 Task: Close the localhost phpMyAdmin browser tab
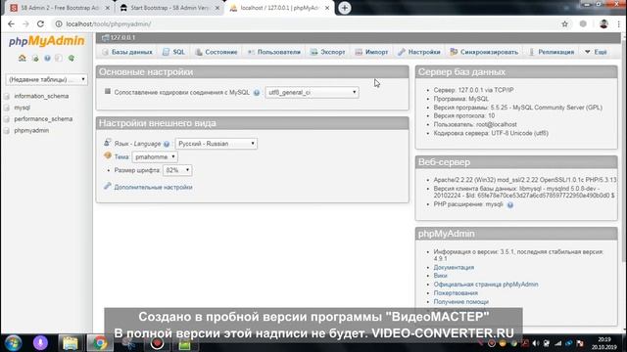(327, 8)
